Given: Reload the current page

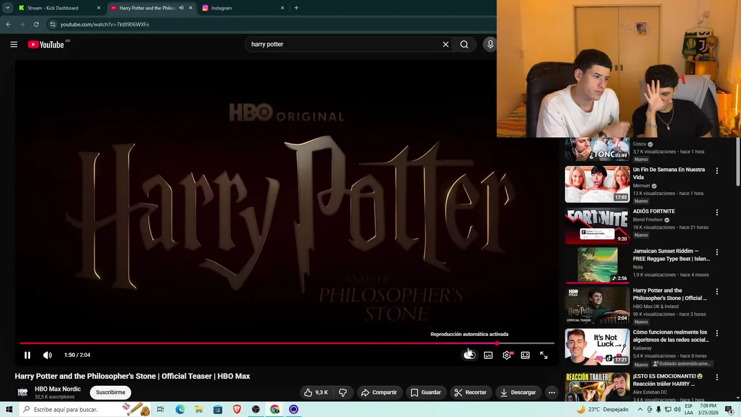Looking at the screenshot, I should click(36, 24).
